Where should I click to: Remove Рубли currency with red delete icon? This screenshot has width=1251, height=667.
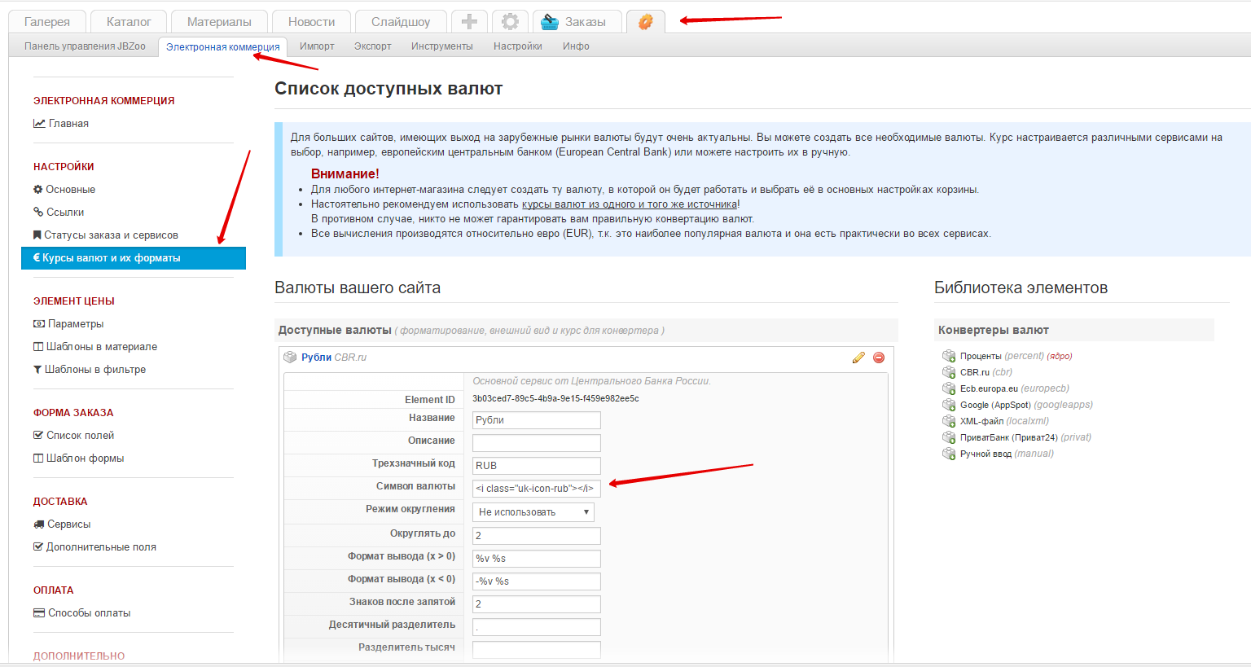[x=879, y=358]
